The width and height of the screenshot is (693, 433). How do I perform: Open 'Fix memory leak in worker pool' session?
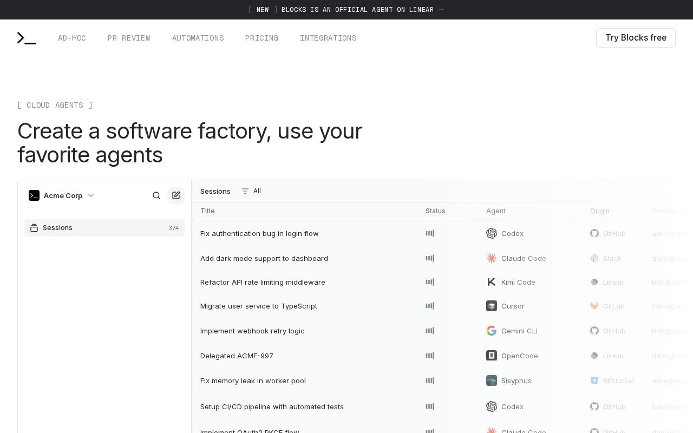[x=253, y=380]
